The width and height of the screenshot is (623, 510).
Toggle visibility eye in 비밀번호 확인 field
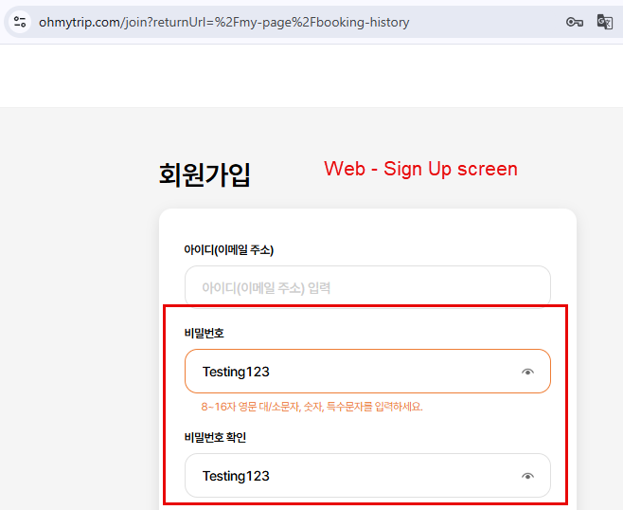pyautogui.click(x=527, y=476)
